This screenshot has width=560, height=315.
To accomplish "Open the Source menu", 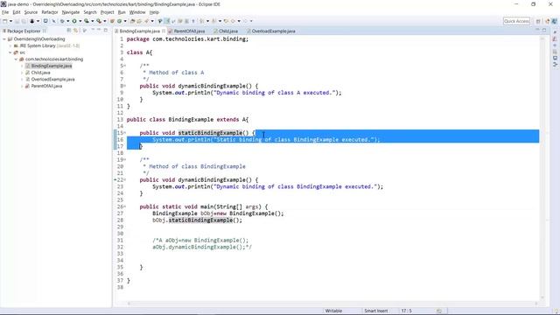I will (31, 12).
